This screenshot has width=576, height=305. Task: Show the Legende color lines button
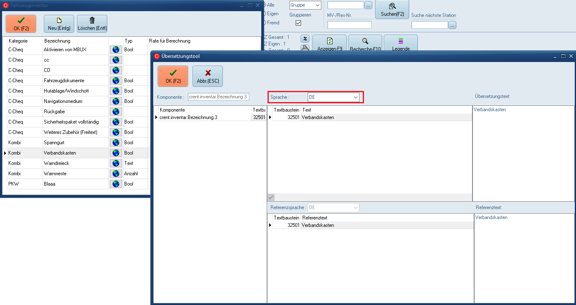pos(401,44)
